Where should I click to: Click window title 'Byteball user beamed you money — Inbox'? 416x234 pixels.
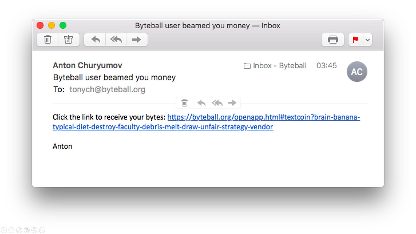(x=208, y=26)
